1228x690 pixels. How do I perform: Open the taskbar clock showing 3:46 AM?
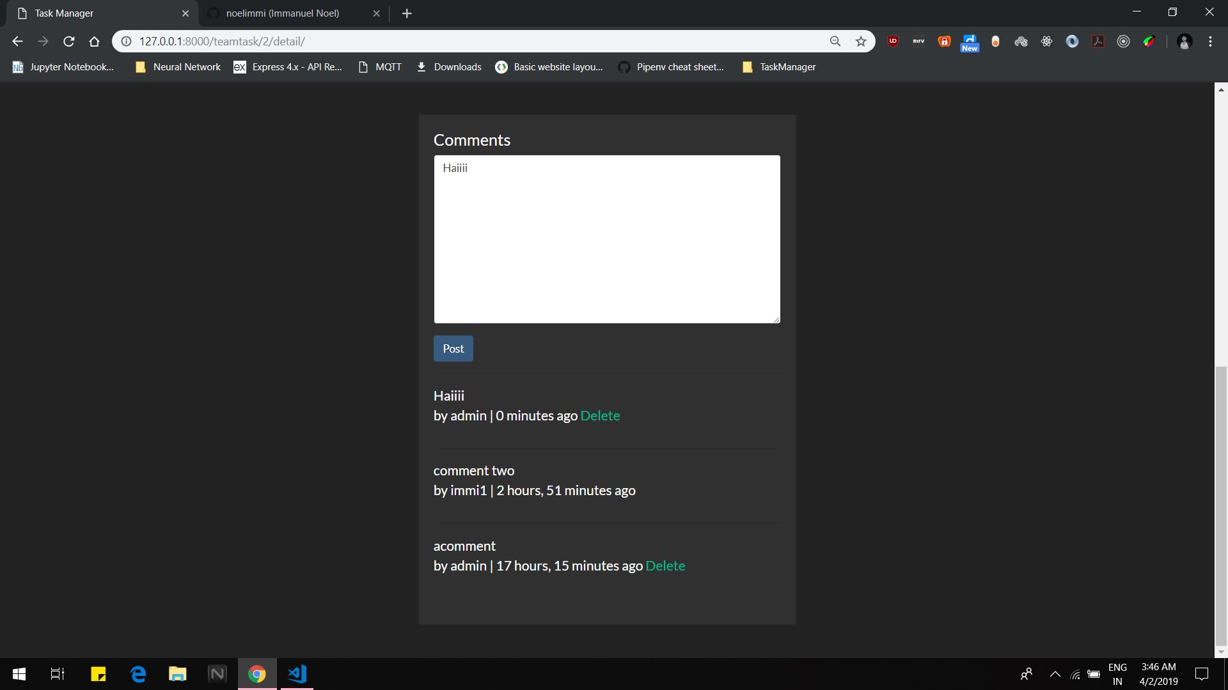click(1158, 674)
